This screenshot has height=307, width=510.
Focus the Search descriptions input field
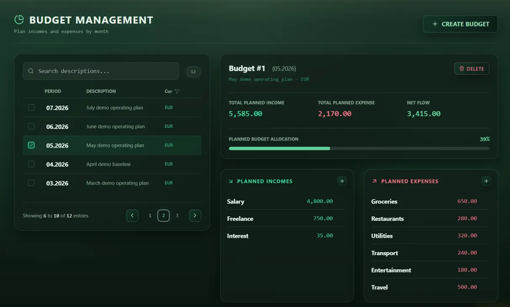[x=101, y=71]
